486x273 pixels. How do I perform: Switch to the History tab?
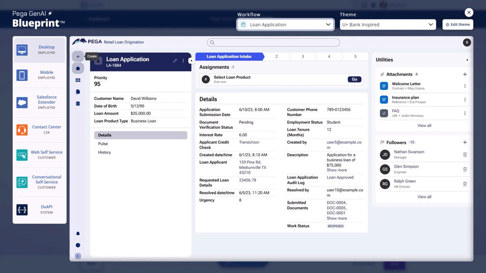point(104,153)
